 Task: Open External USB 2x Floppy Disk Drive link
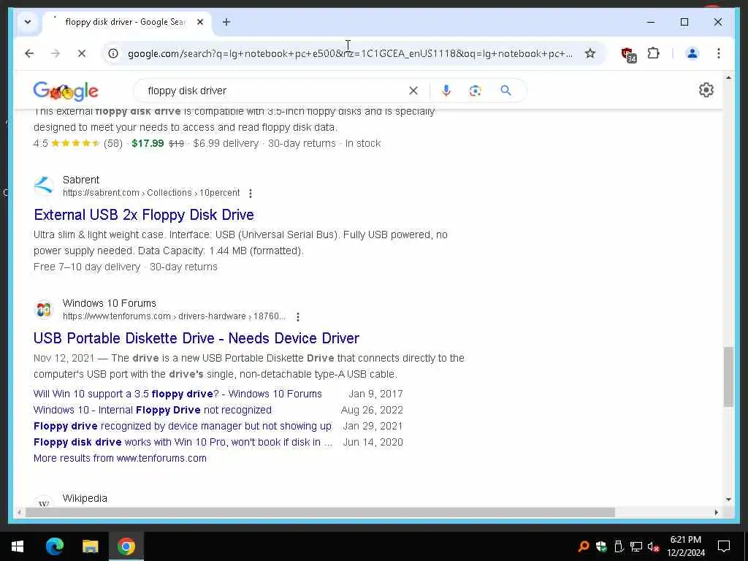pyautogui.click(x=144, y=215)
